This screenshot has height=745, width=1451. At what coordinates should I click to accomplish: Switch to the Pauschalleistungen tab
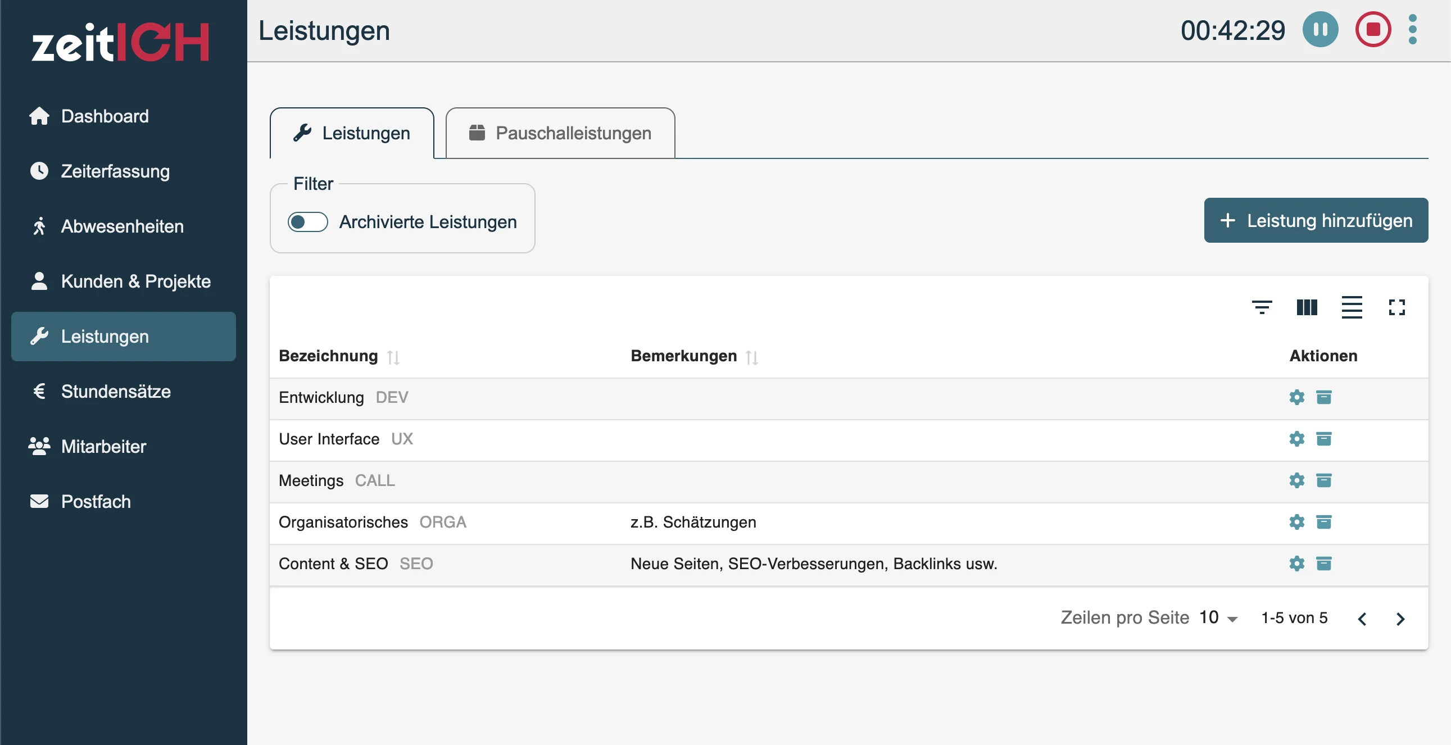click(560, 134)
